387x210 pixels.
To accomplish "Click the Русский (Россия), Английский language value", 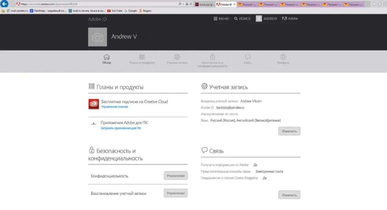I will 246,120.
